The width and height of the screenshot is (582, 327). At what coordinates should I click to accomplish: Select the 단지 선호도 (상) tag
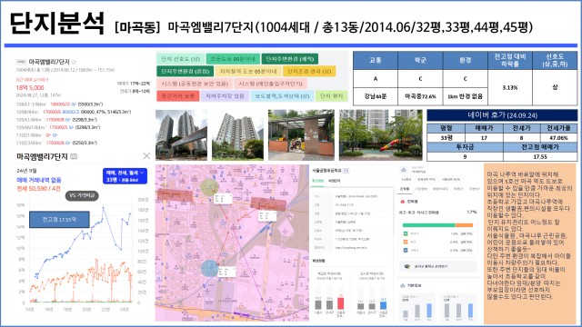point(180,58)
